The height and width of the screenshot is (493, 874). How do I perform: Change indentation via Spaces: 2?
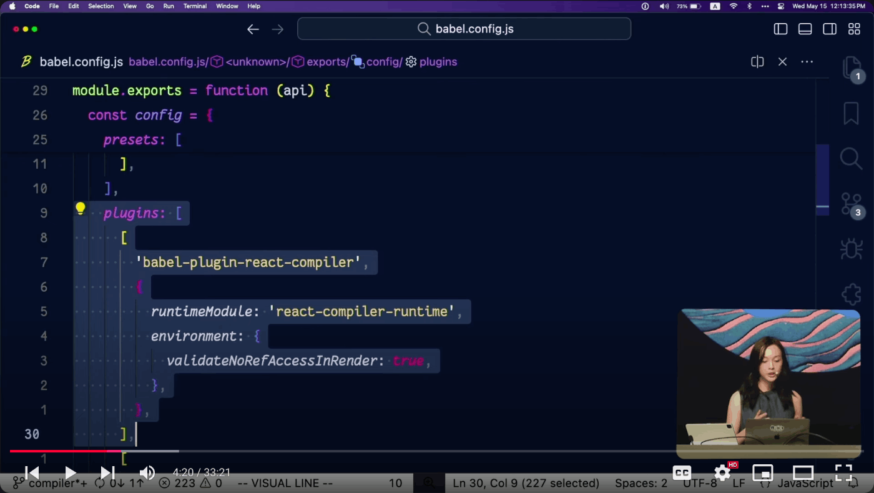click(x=641, y=483)
